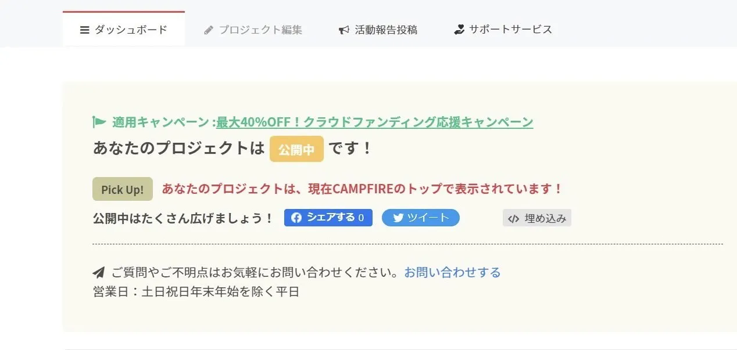Click the code brackets icon beside 埋め込み
Image resolution: width=737 pixels, height=350 pixels.
513,219
